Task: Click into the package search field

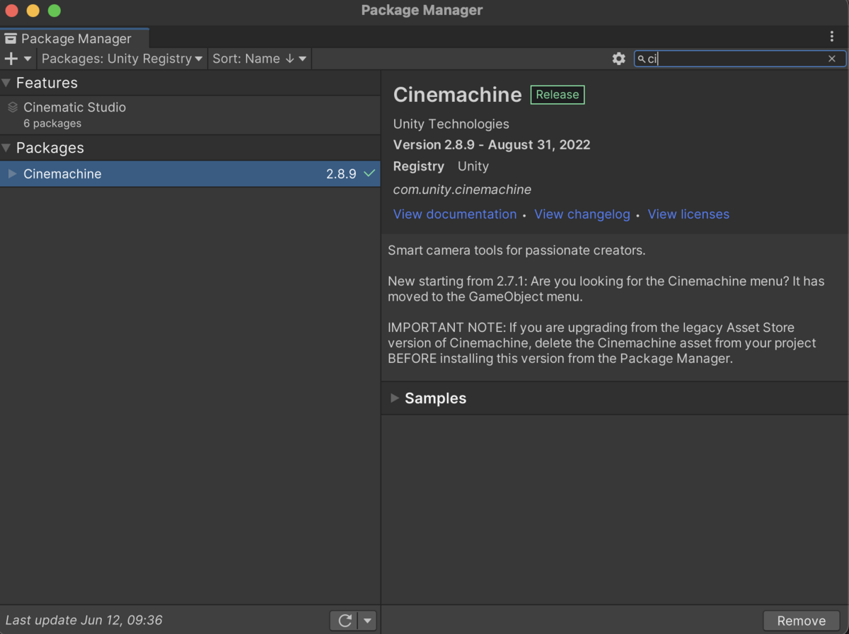Action: click(x=736, y=59)
